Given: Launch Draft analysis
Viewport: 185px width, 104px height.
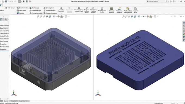Looking at the screenshot, I should click(x=34, y=8).
